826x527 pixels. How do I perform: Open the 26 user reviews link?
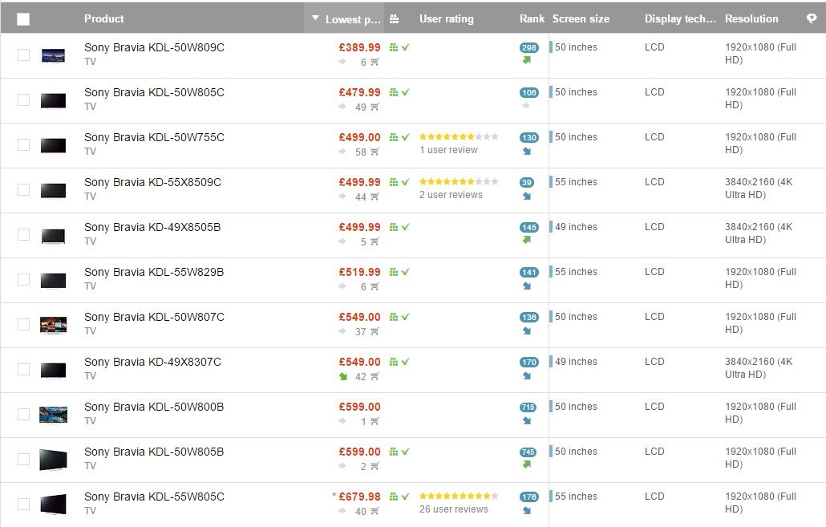tap(454, 509)
